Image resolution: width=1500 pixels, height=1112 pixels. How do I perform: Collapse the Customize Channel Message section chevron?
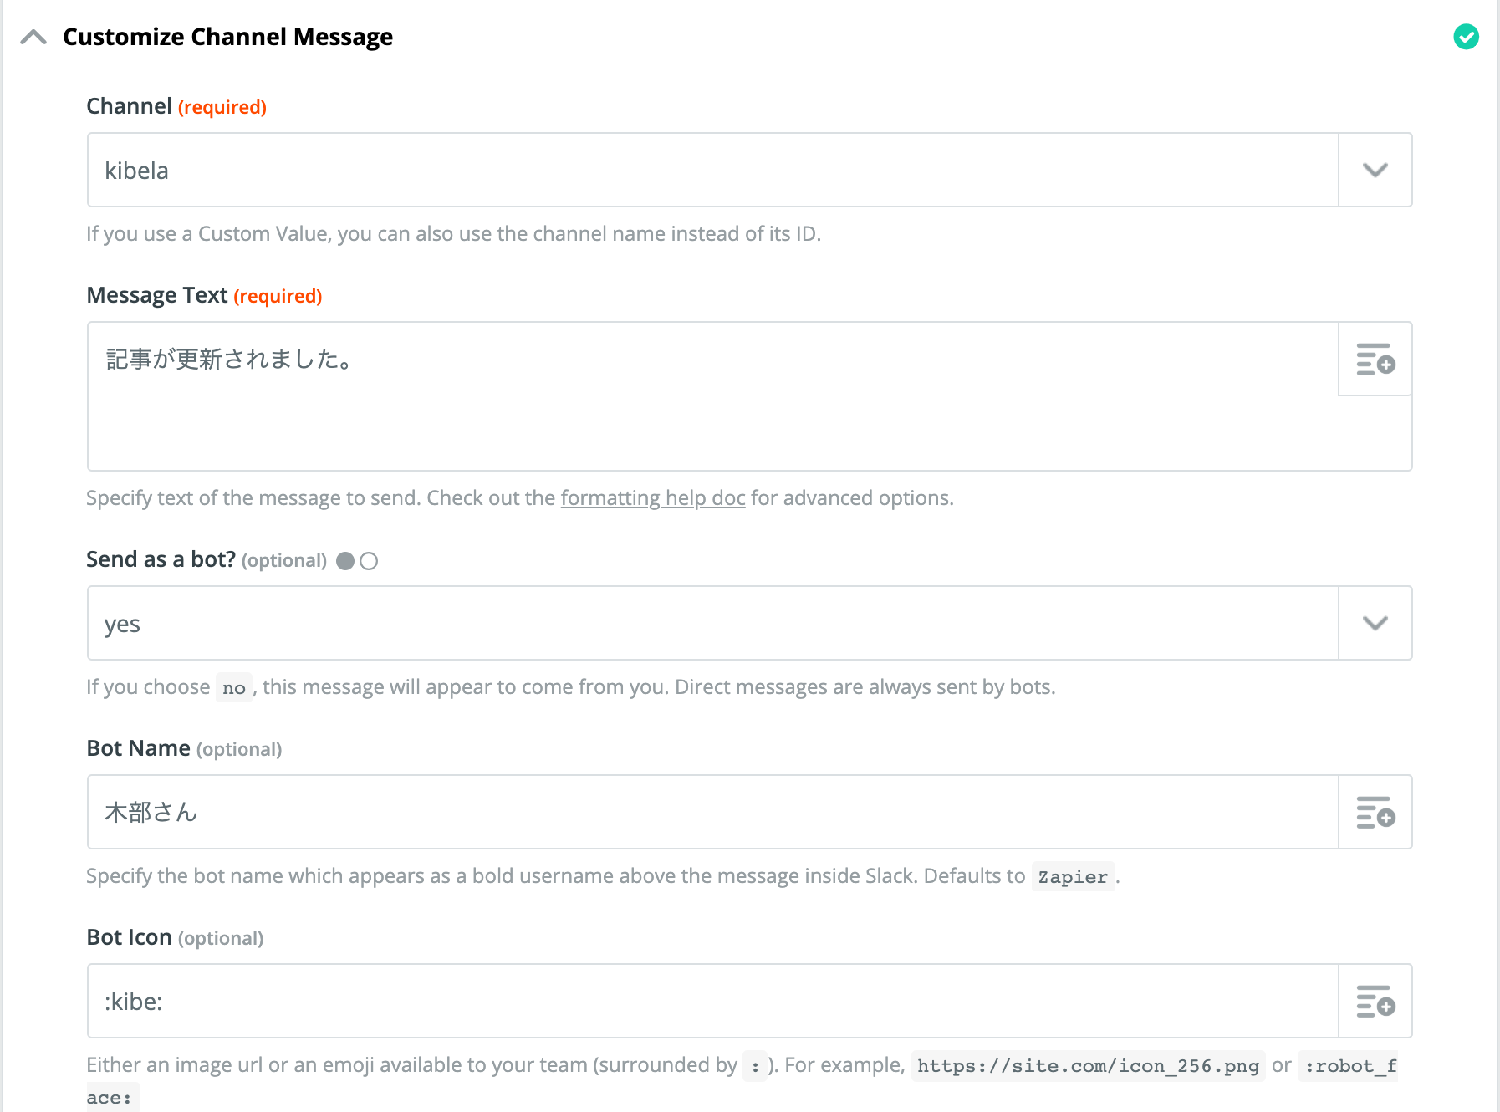33,37
